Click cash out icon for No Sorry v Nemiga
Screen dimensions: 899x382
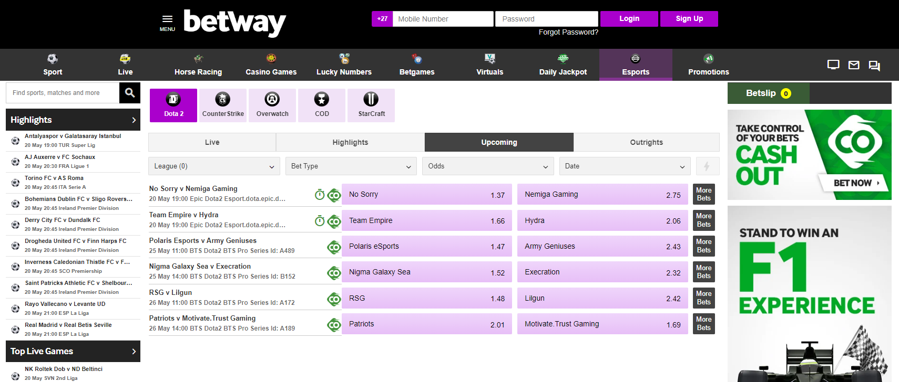click(x=334, y=195)
